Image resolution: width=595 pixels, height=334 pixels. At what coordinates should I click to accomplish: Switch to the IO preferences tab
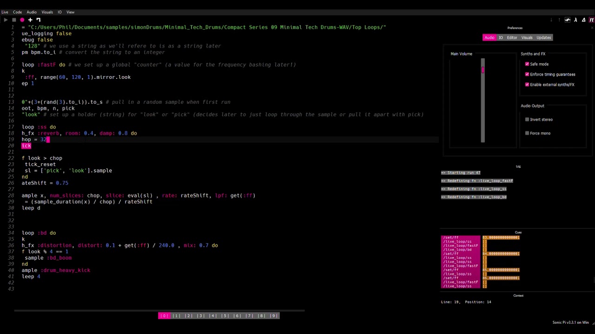tap(501, 38)
